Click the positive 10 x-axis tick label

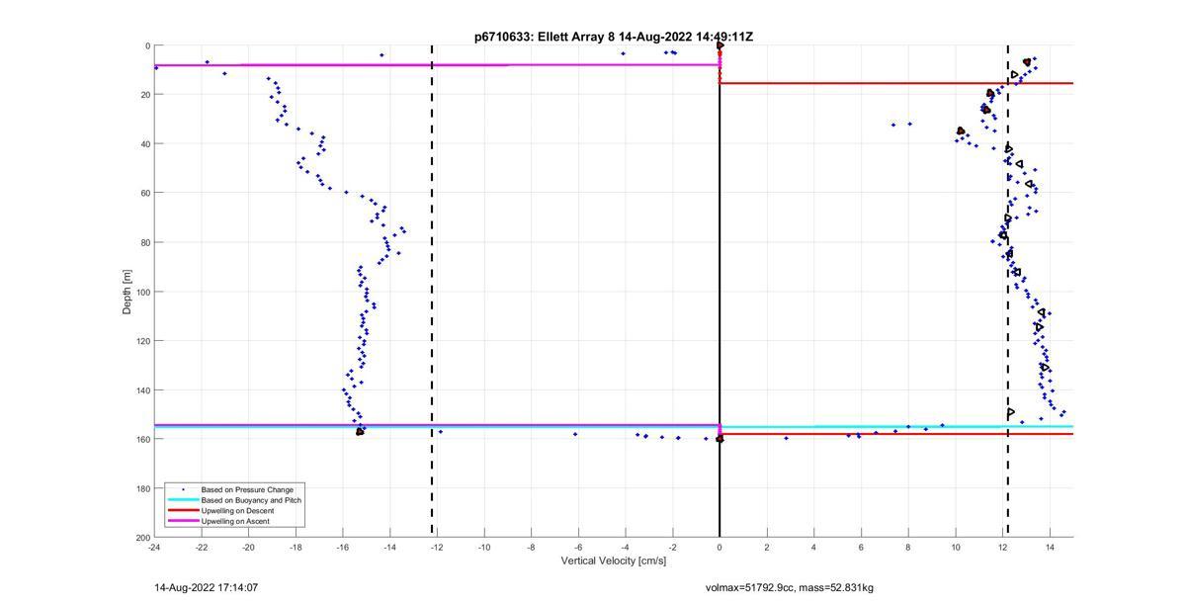(x=956, y=547)
